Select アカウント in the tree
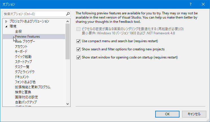The width and height of the screenshot is (210, 122). pos(21,47)
